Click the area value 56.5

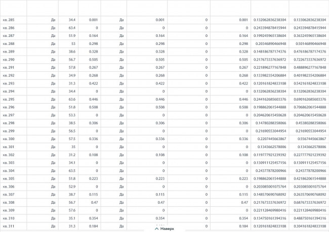pos(72,131)
